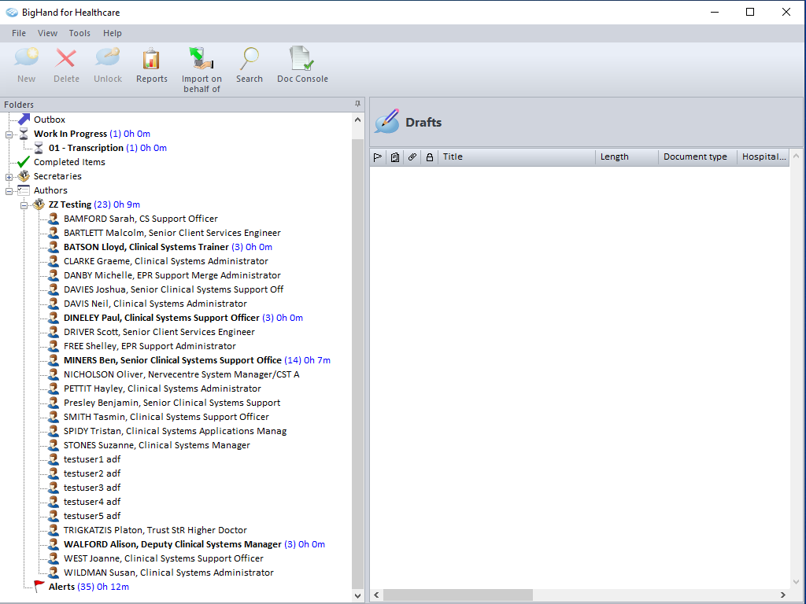Screen dimensions: 806x604
Task: Sort by the clipboard column header
Action: click(395, 157)
